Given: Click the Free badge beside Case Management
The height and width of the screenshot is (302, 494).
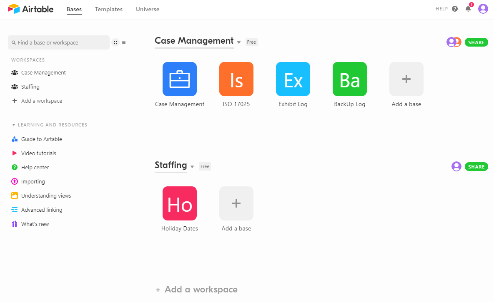Looking at the screenshot, I should 251,42.
